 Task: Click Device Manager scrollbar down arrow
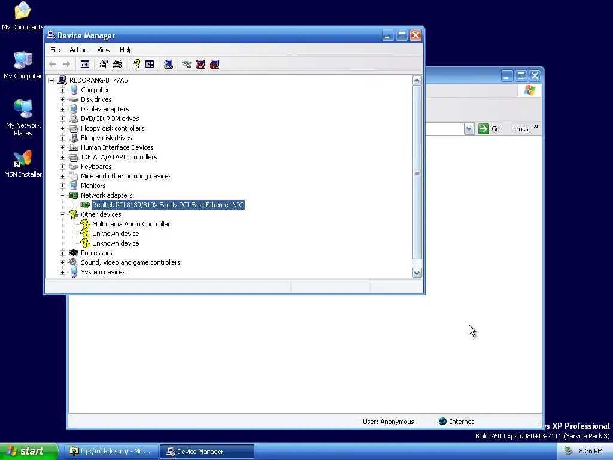click(x=417, y=273)
